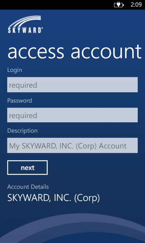
Task: Click the registered trademark mark beside SKYWARD
Action: click(x=42, y=28)
